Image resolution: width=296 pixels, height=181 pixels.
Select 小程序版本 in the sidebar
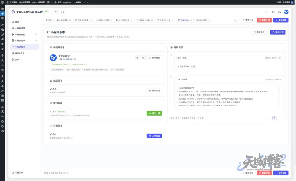click(x=24, y=47)
